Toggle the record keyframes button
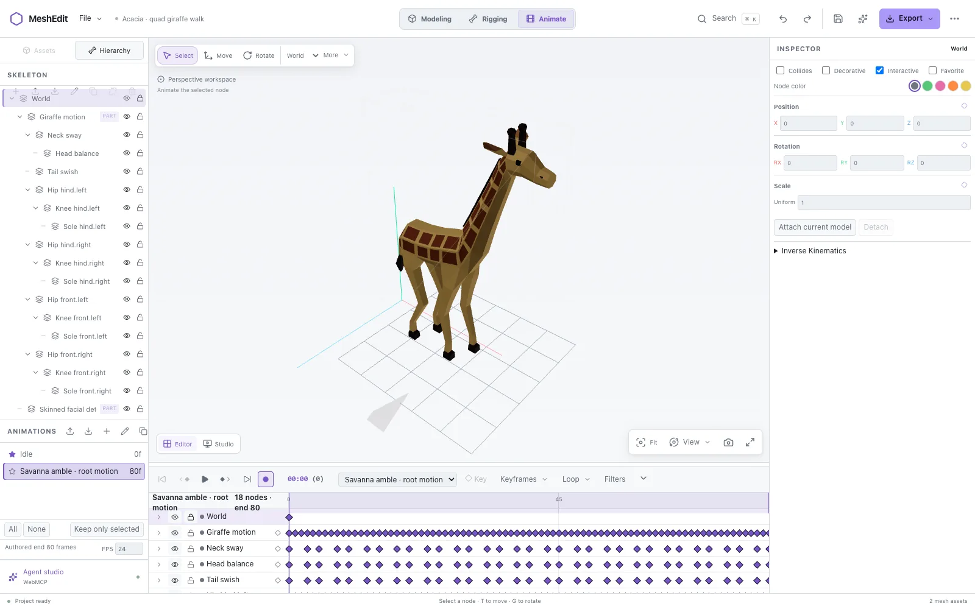The width and height of the screenshot is (975, 609). pos(266,479)
